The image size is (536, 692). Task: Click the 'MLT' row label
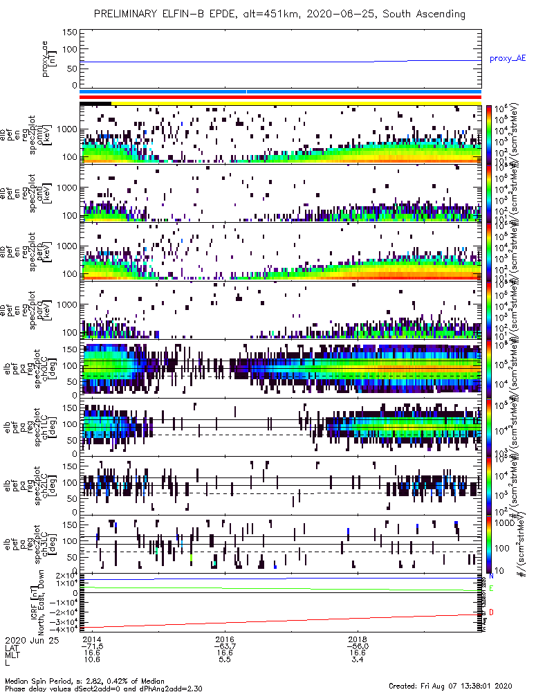coord(12,655)
